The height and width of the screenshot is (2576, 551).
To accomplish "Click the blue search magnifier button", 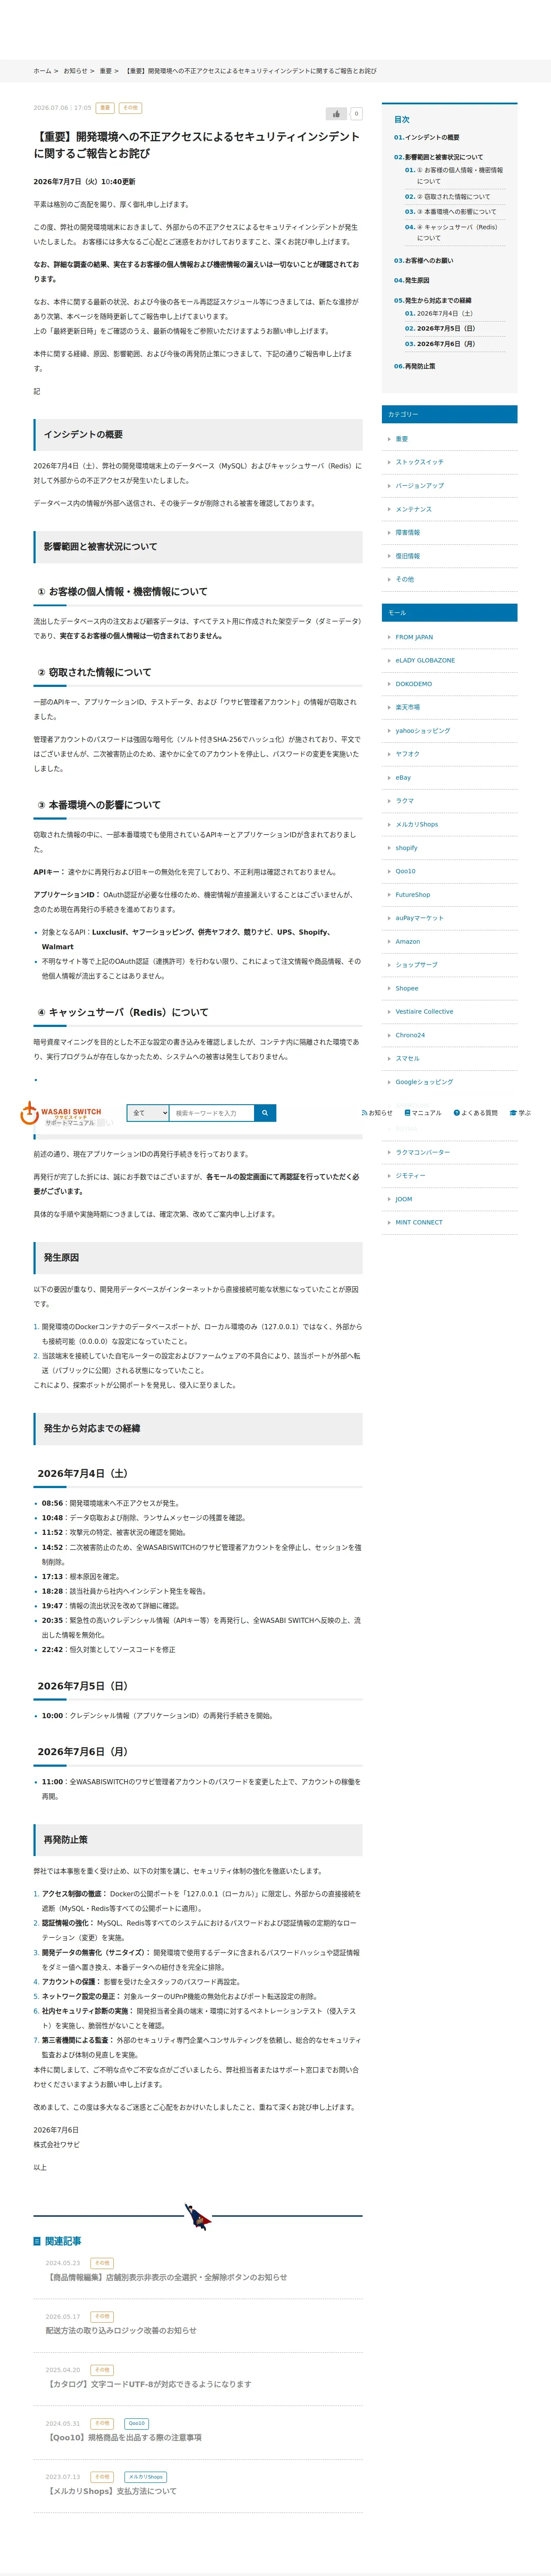I will (x=265, y=1113).
